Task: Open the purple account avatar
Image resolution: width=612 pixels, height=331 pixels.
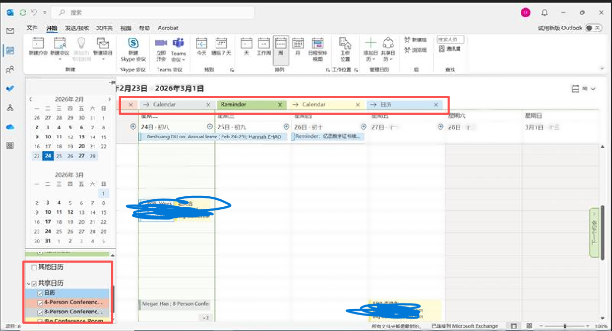Action: pyautogui.click(x=526, y=13)
